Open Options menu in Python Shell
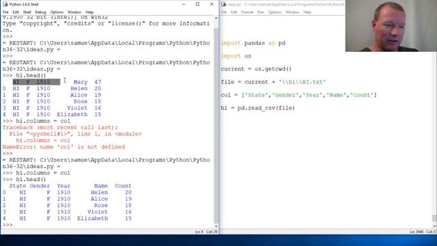 (57, 12)
